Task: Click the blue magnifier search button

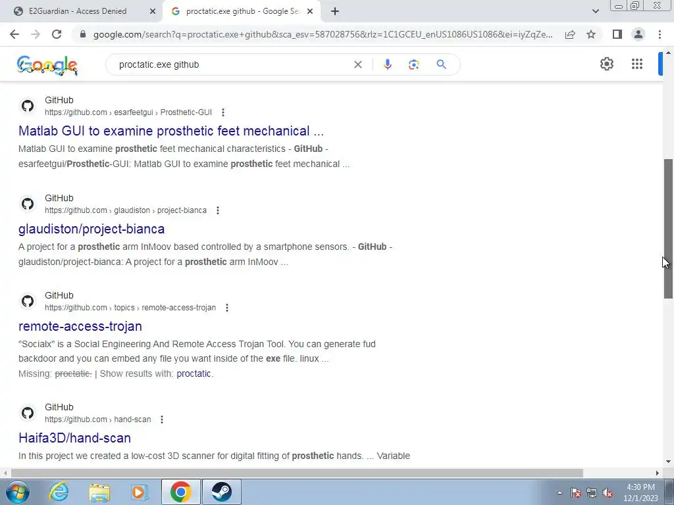Action: pyautogui.click(x=441, y=64)
